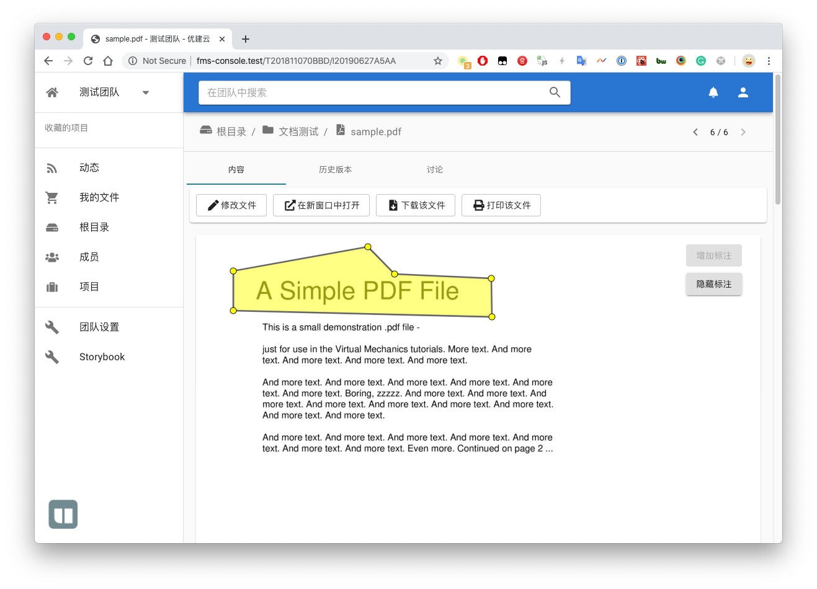
Task: Reload the page in browser
Action: [88, 61]
